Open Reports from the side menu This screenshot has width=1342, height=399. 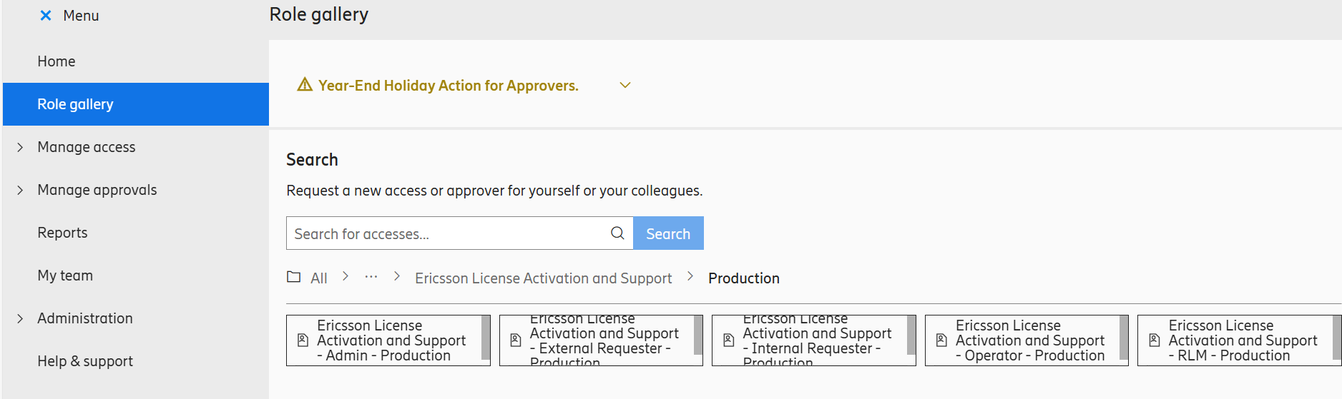point(62,233)
